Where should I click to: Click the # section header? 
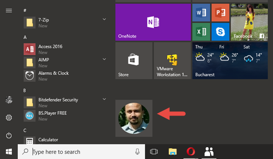point(25,11)
